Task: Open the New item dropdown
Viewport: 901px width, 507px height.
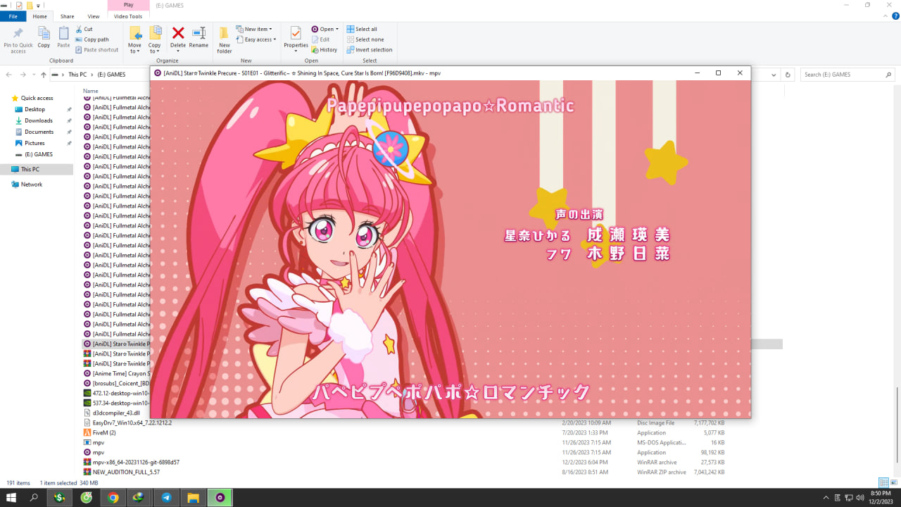Action: (x=255, y=30)
